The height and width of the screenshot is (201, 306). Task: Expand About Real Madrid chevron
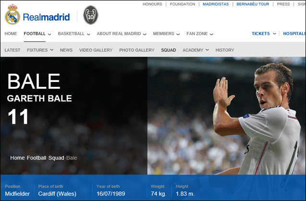[145, 34]
